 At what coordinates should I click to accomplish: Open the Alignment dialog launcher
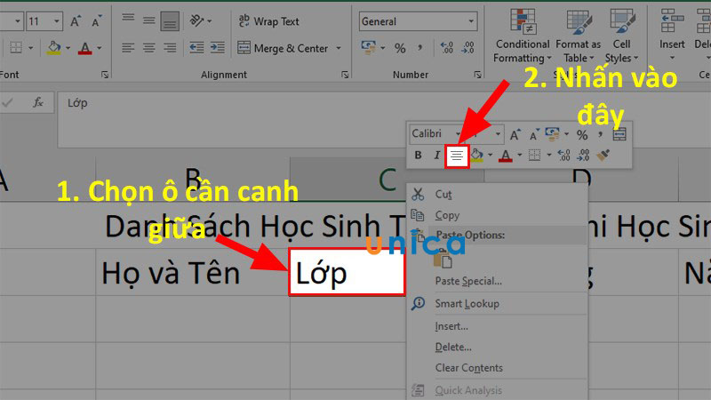click(x=345, y=75)
